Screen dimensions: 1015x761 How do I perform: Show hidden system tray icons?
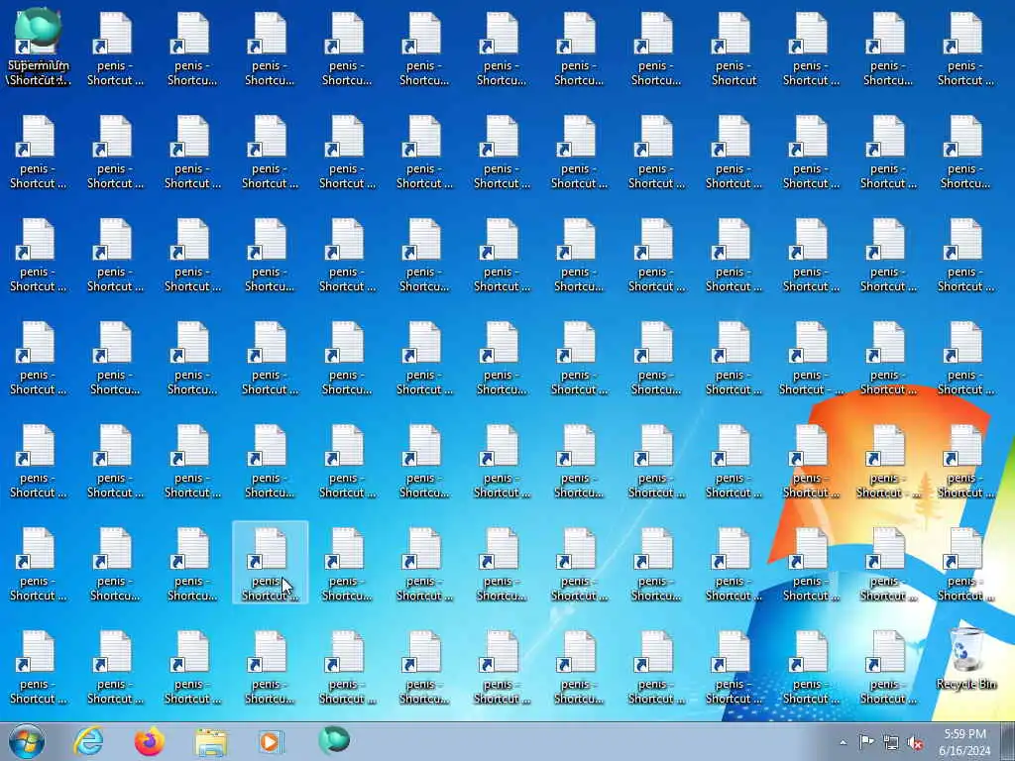click(843, 743)
